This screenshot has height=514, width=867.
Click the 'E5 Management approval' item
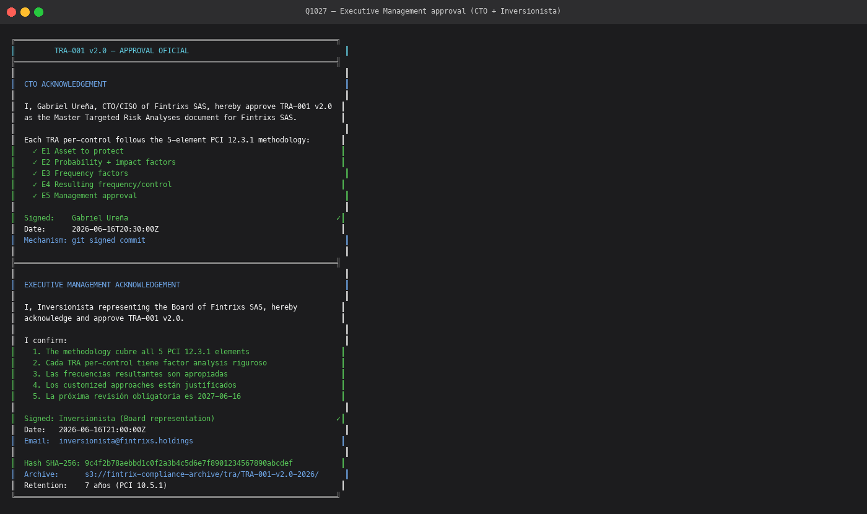(x=85, y=196)
